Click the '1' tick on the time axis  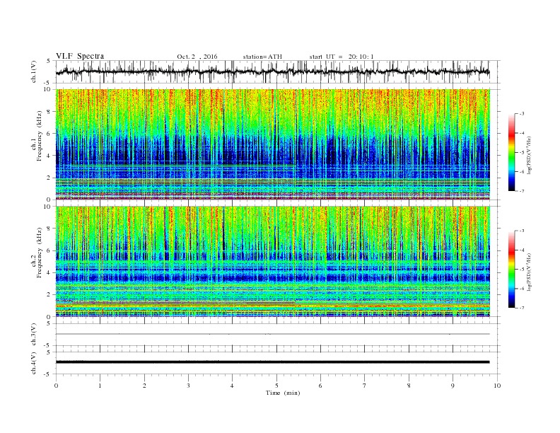click(100, 386)
